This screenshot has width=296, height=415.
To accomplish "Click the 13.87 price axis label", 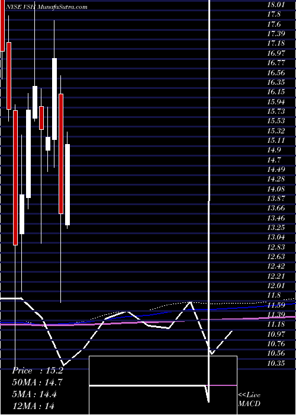I will click(x=275, y=198).
